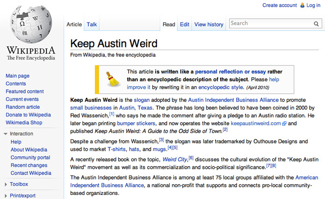Click the search magnifying glass icon

point(316,23)
